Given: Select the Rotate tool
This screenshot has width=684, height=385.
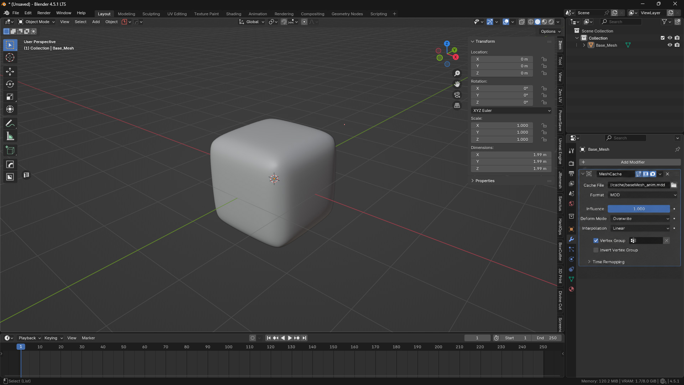Looking at the screenshot, I should (x=10, y=84).
